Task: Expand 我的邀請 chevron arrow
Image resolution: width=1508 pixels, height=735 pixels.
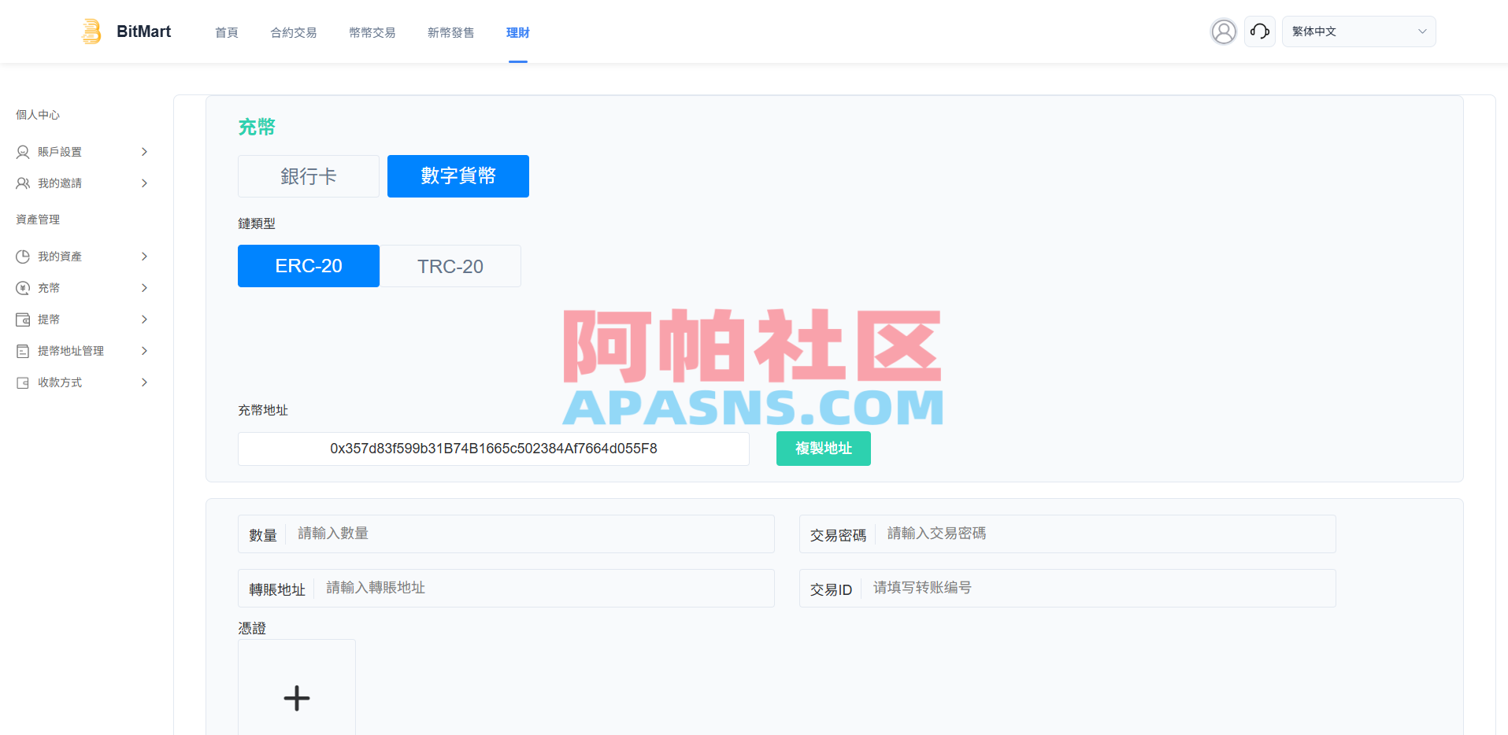Action: (144, 183)
